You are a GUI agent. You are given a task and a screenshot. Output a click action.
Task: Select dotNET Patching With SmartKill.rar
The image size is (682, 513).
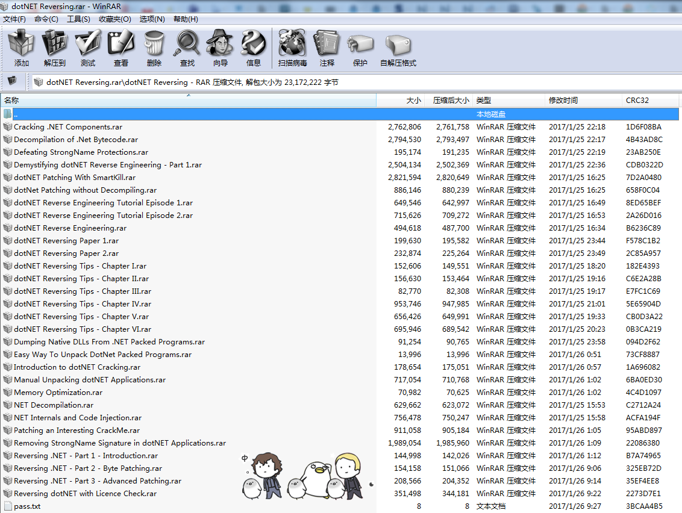pyautogui.click(x=75, y=178)
